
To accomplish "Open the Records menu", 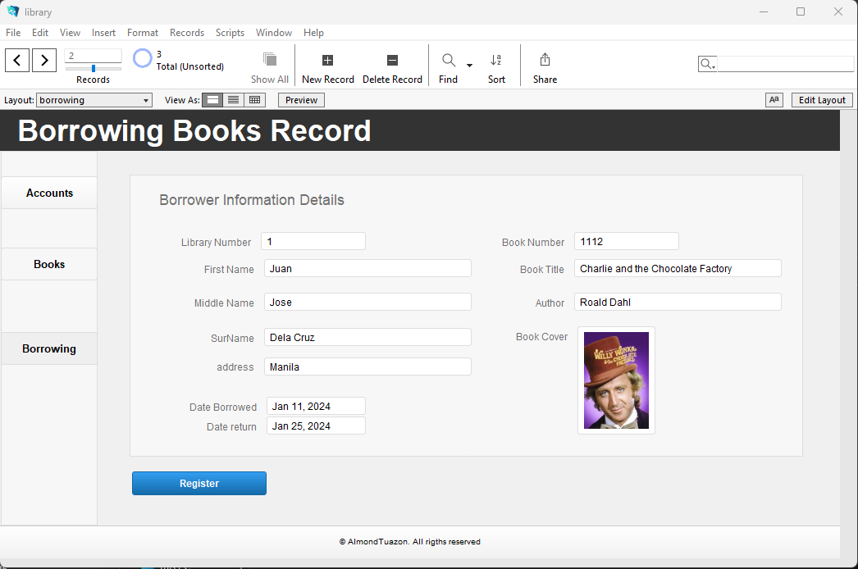I will [187, 33].
